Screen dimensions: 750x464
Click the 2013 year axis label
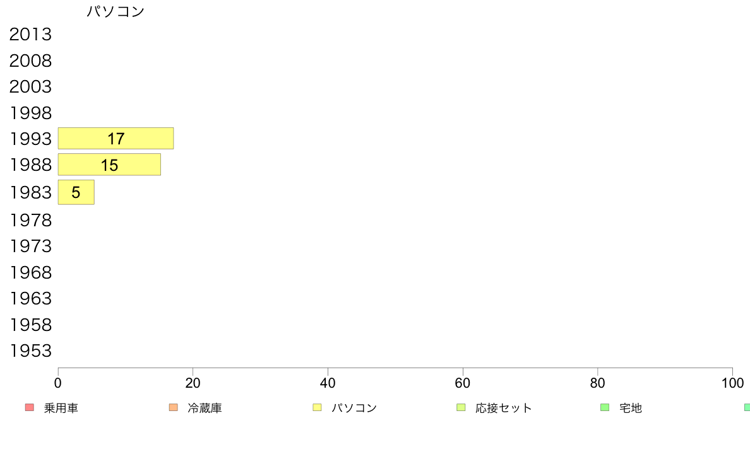30,35
